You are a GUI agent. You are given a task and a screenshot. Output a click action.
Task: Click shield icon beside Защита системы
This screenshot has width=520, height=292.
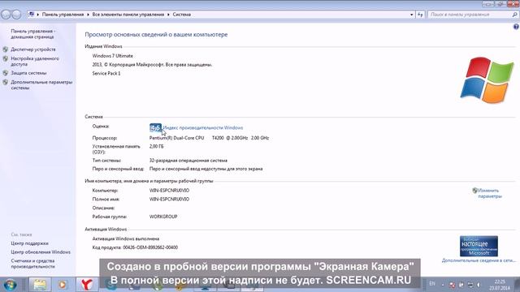point(6,73)
